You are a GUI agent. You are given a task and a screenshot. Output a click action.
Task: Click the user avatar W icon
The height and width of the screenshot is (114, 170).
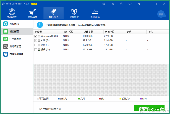pyautogui.click(x=161, y=14)
